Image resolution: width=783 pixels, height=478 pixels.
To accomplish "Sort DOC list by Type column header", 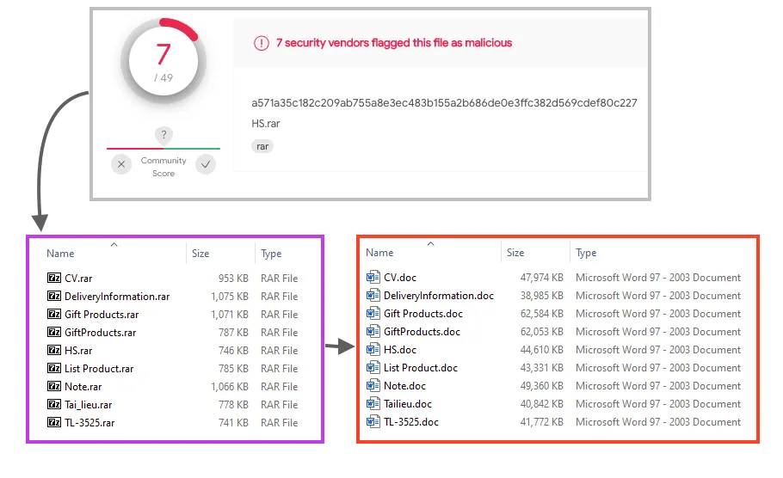I will [x=586, y=253].
